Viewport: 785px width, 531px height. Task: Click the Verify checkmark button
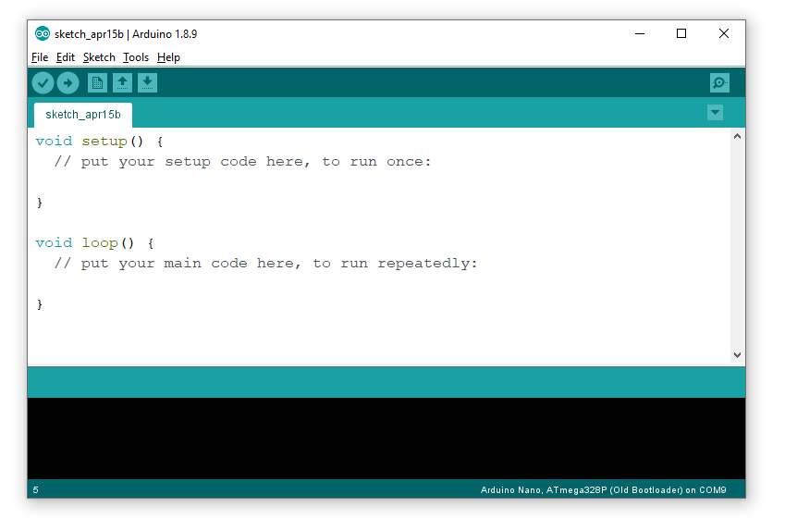pos(43,82)
